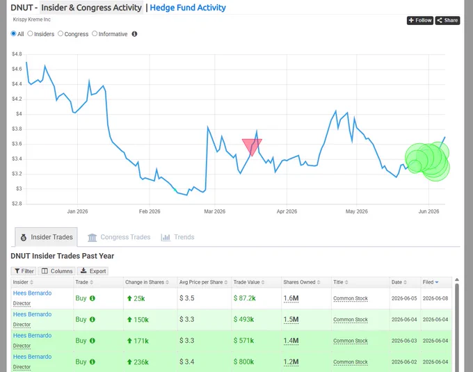This screenshot has height=372, width=473.
Task: Sort by Change in Shares column
Action: coord(147,282)
